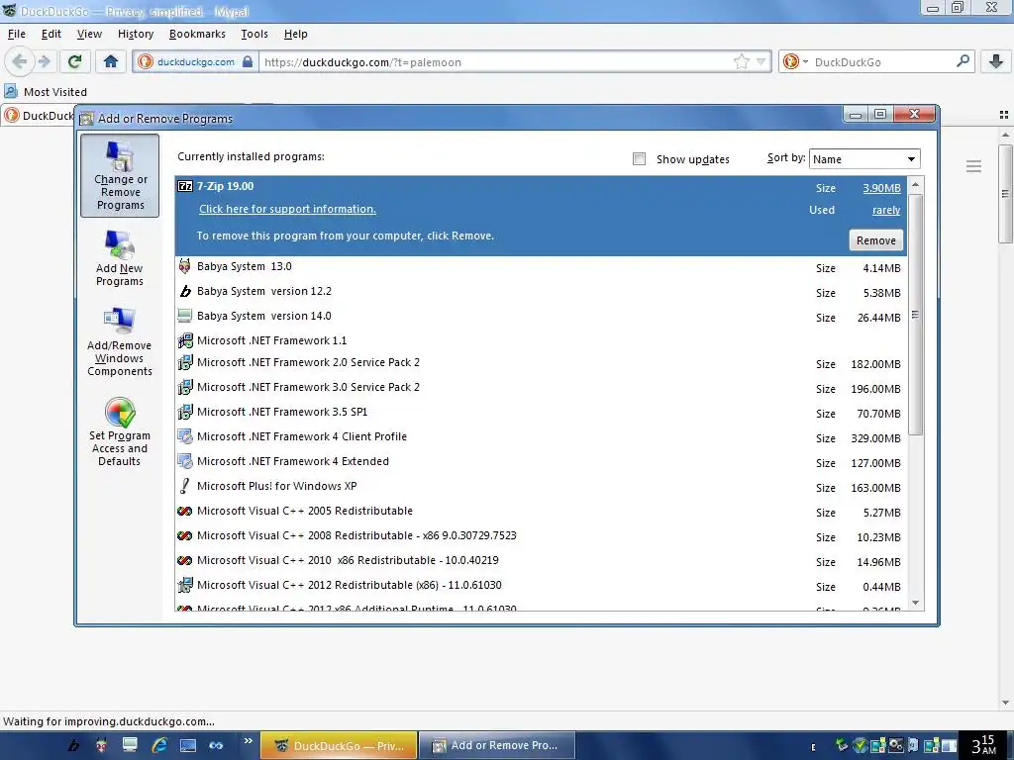This screenshot has height=760, width=1014.
Task: Expand hidden quick launch items chevron
Action: point(248,741)
